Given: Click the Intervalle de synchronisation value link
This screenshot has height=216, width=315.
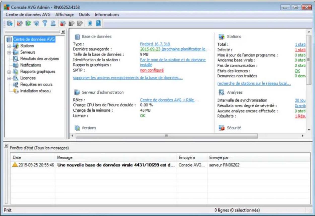Looking at the screenshot, I should pyautogui.click(x=300, y=100).
